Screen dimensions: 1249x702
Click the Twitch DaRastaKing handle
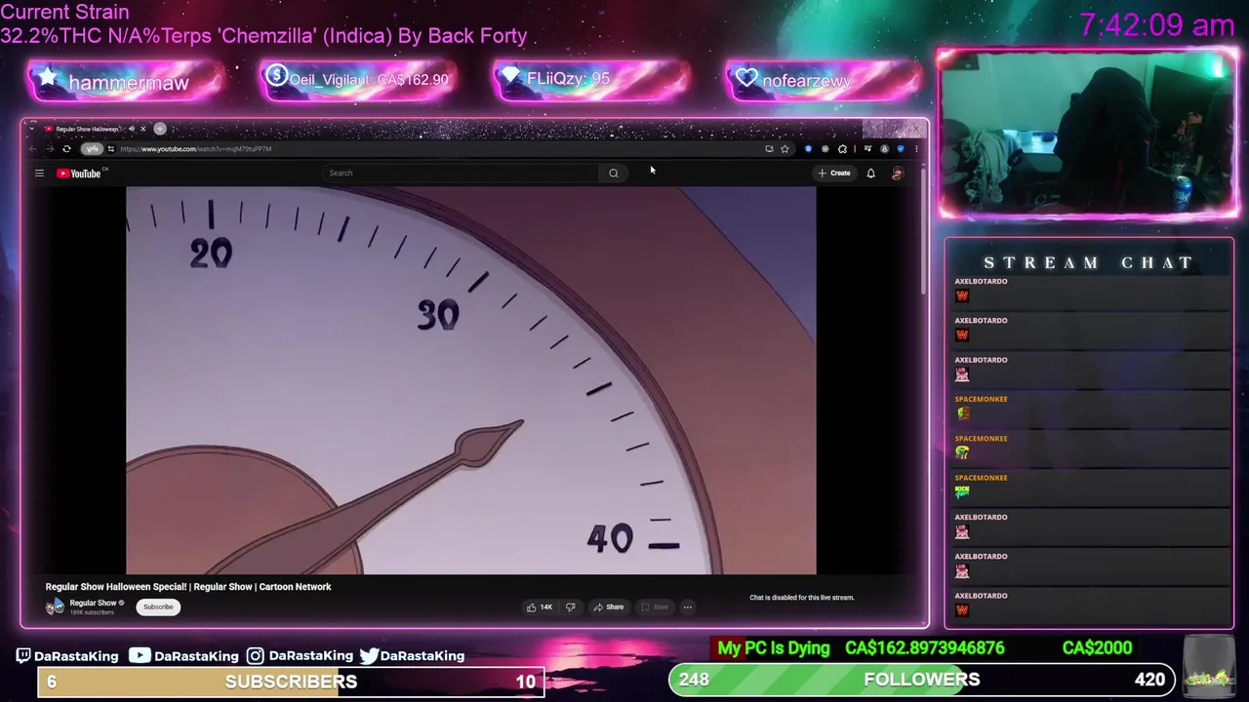(66, 656)
